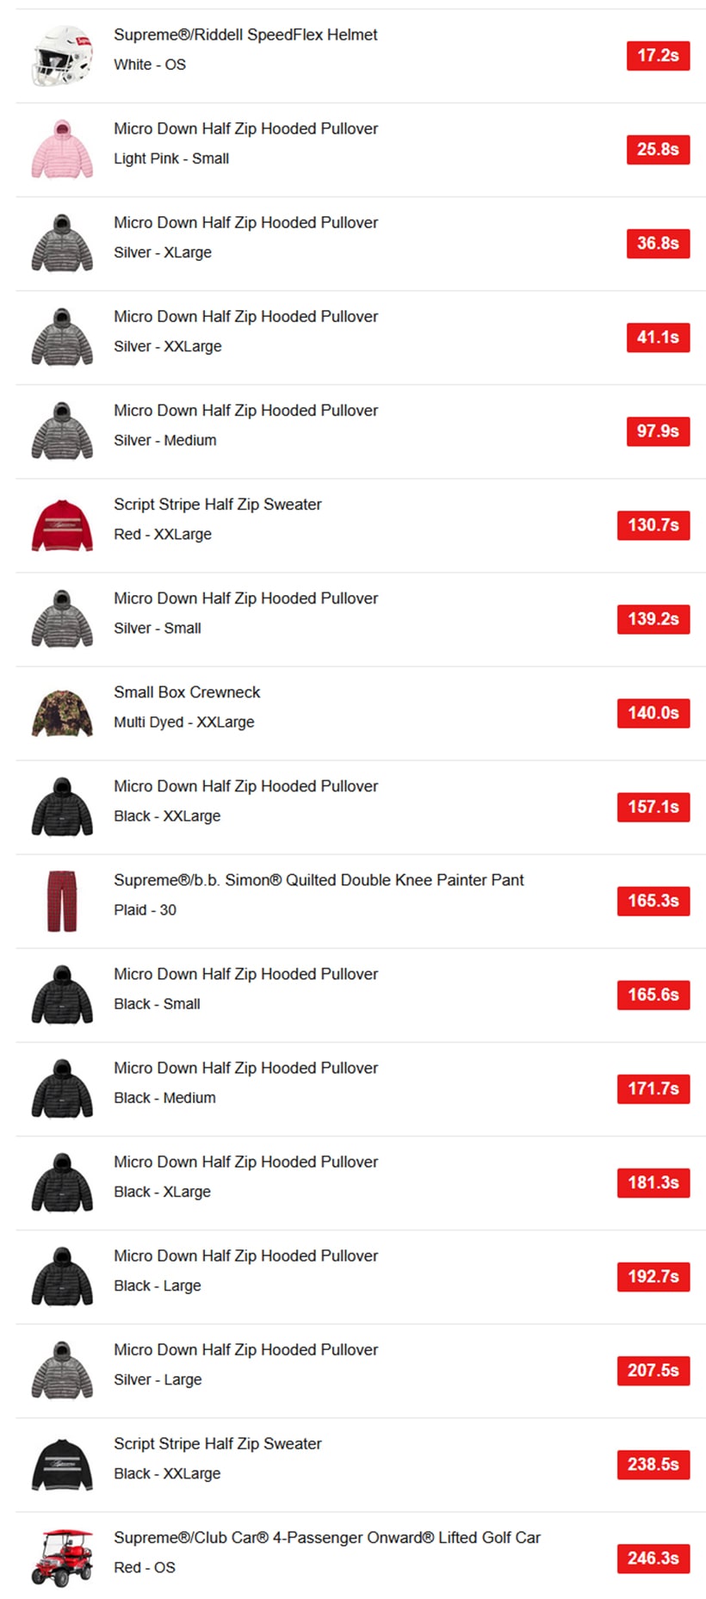The width and height of the screenshot is (706, 1599).
Task: Open Supreme/Riddell SpeedFlex Helmet title
Action: tap(245, 35)
